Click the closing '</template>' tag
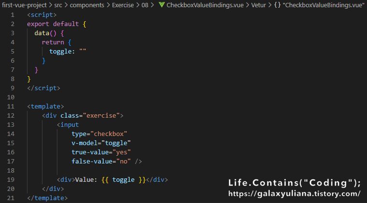Image resolution: width=367 pixels, height=203 pixels. click(x=47, y=198)
